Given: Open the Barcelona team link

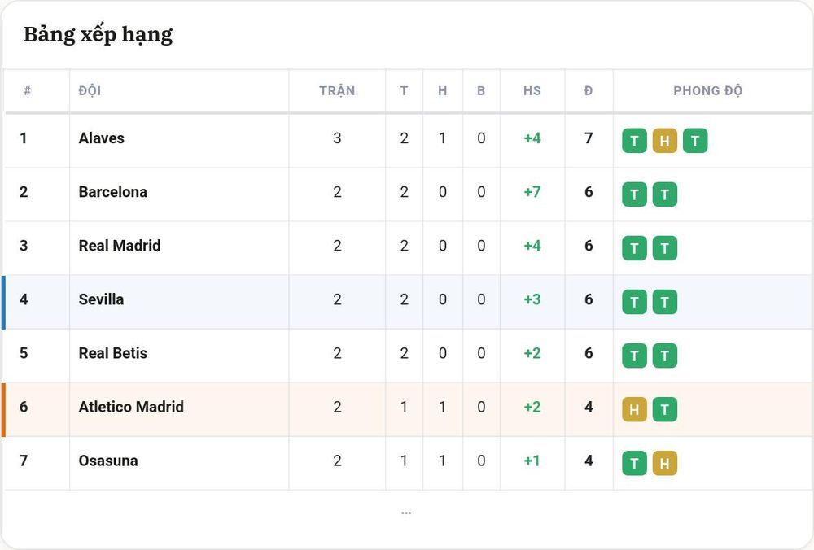Looking at the screenshot, I should click(x=112, y=192).
